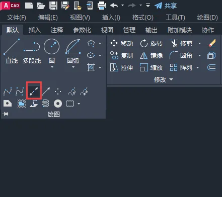Click the New file icon
This screenshot has width=222, height=197.
[x=29, y=6]
